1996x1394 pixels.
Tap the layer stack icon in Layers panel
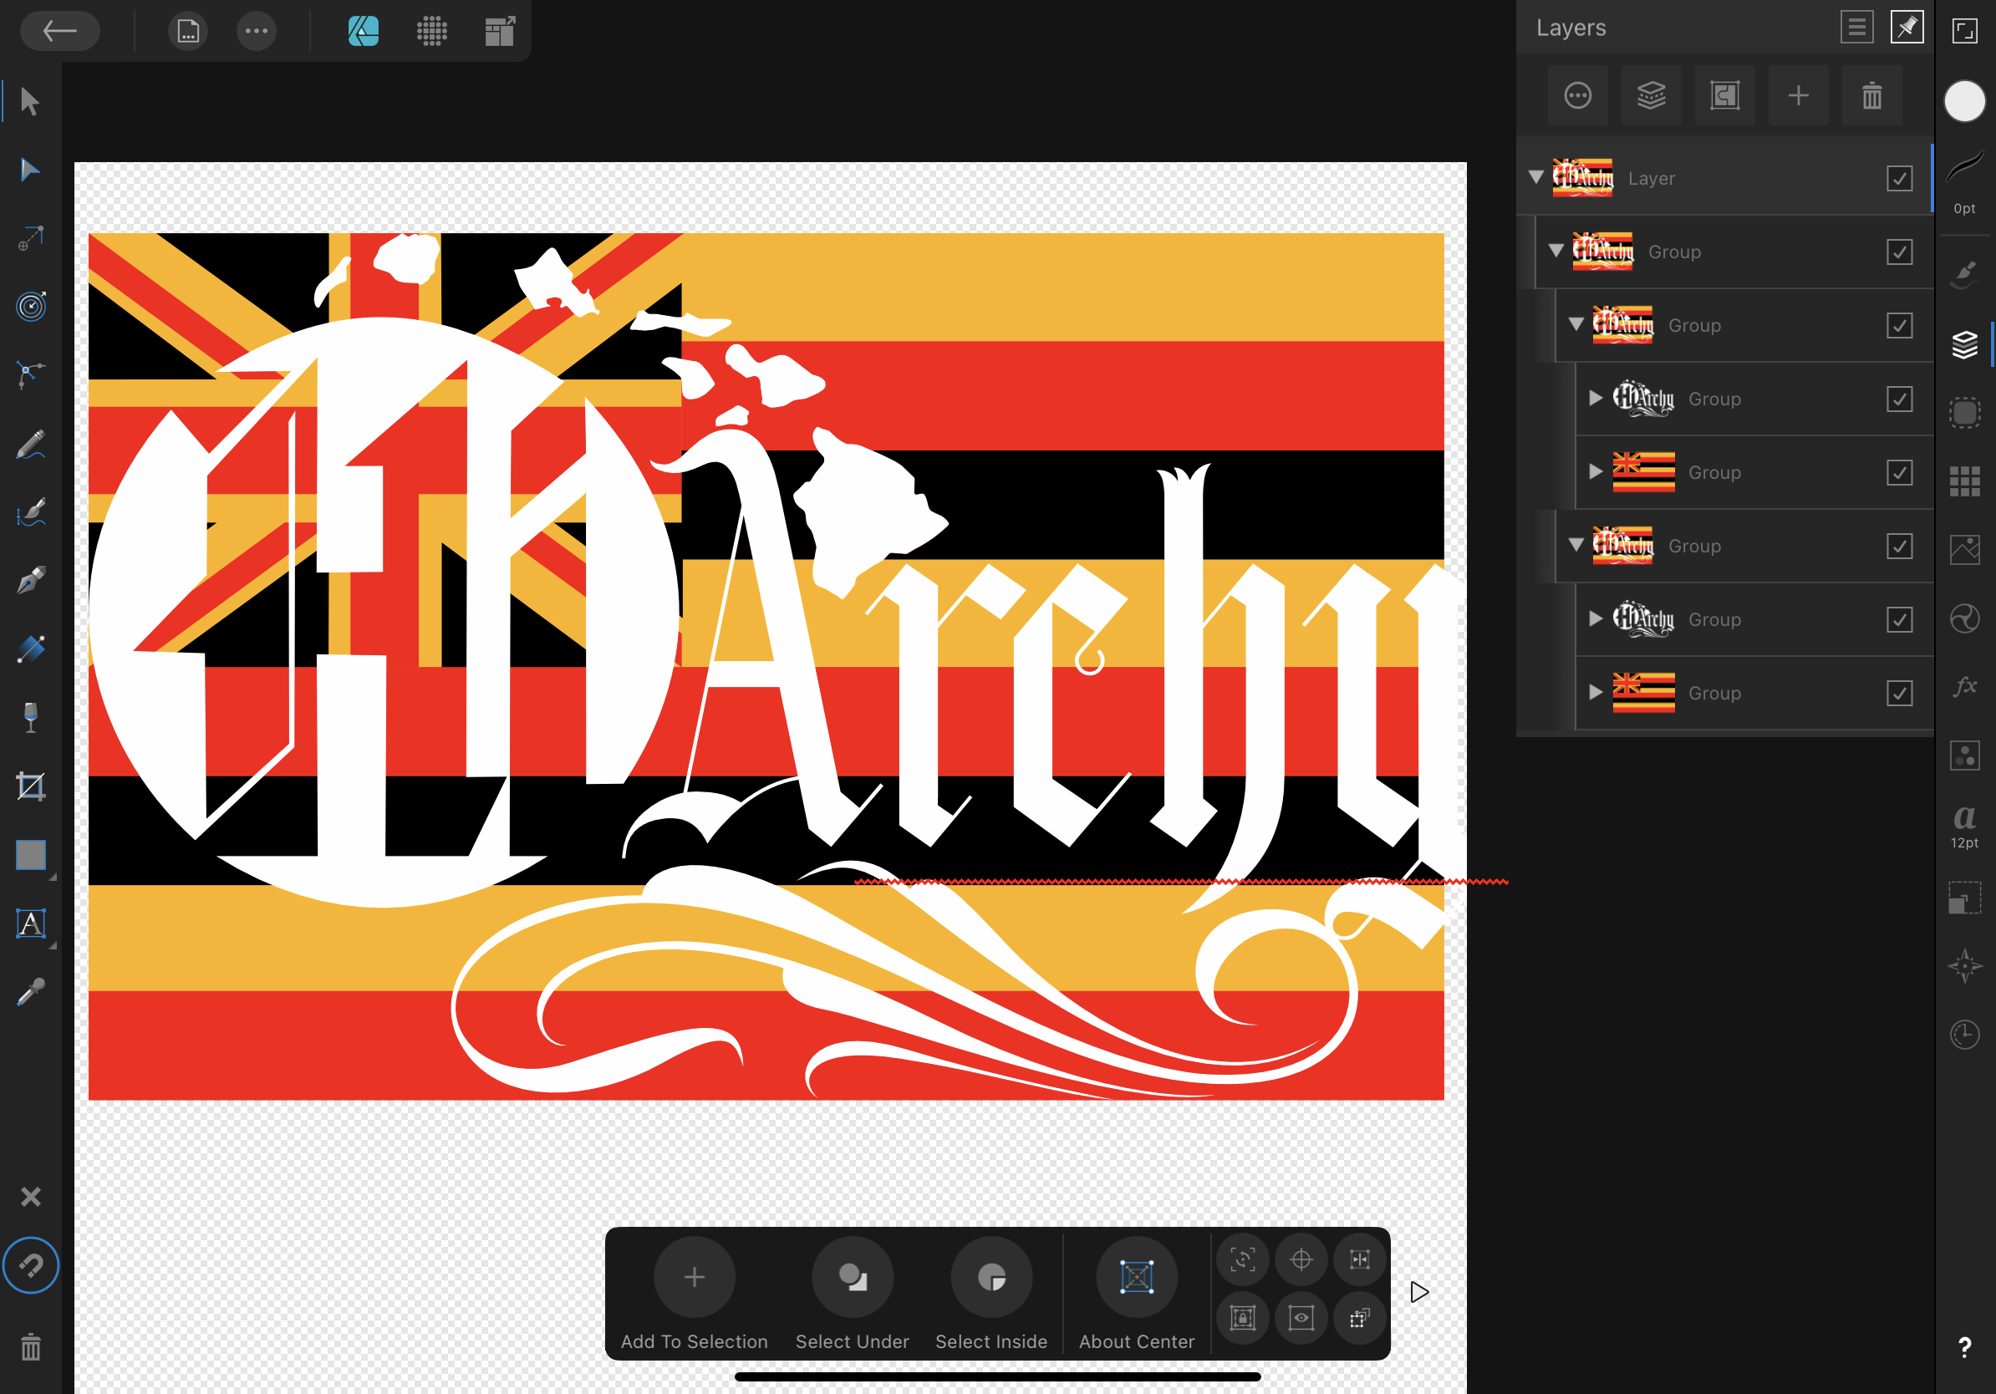(x=1652, y=95)
